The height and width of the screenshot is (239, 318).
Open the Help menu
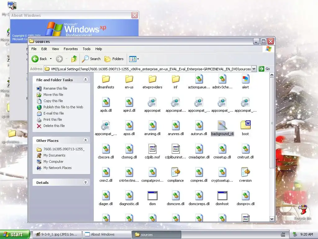tap(98, 49)
